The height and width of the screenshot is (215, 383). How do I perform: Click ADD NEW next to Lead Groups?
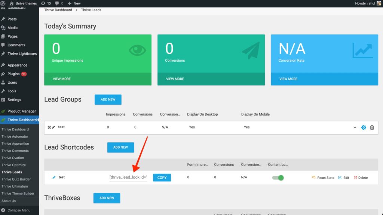(108, 99)
